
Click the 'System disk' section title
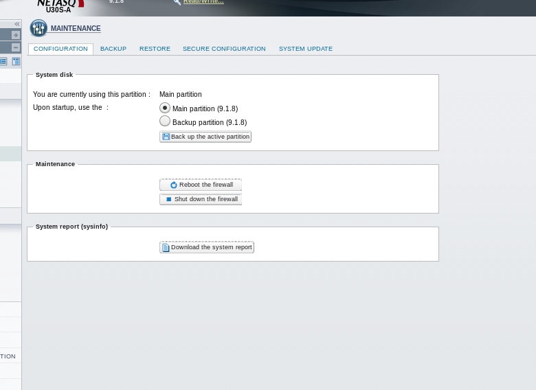[x=54, y=75]
